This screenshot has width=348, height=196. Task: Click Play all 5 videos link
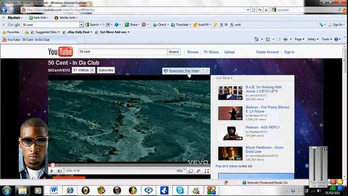tap(227, 166)
